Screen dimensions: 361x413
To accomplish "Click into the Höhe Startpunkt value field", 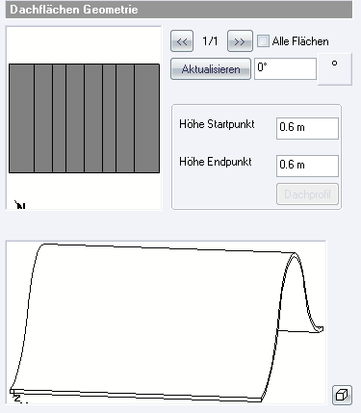I will pyautogui.click(x=307, y=128).
